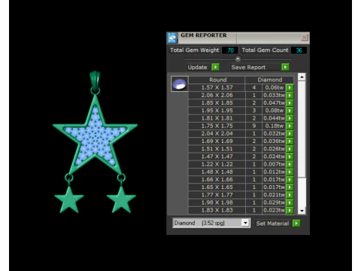The width and height of the screenshot is (361, 271).
Task: Click green arrow on 1.57 X 1.57 row
Action: 290,87
